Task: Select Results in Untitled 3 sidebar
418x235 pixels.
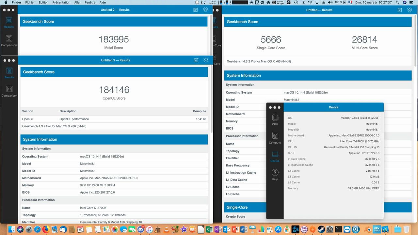Action: tap(9, 73)
